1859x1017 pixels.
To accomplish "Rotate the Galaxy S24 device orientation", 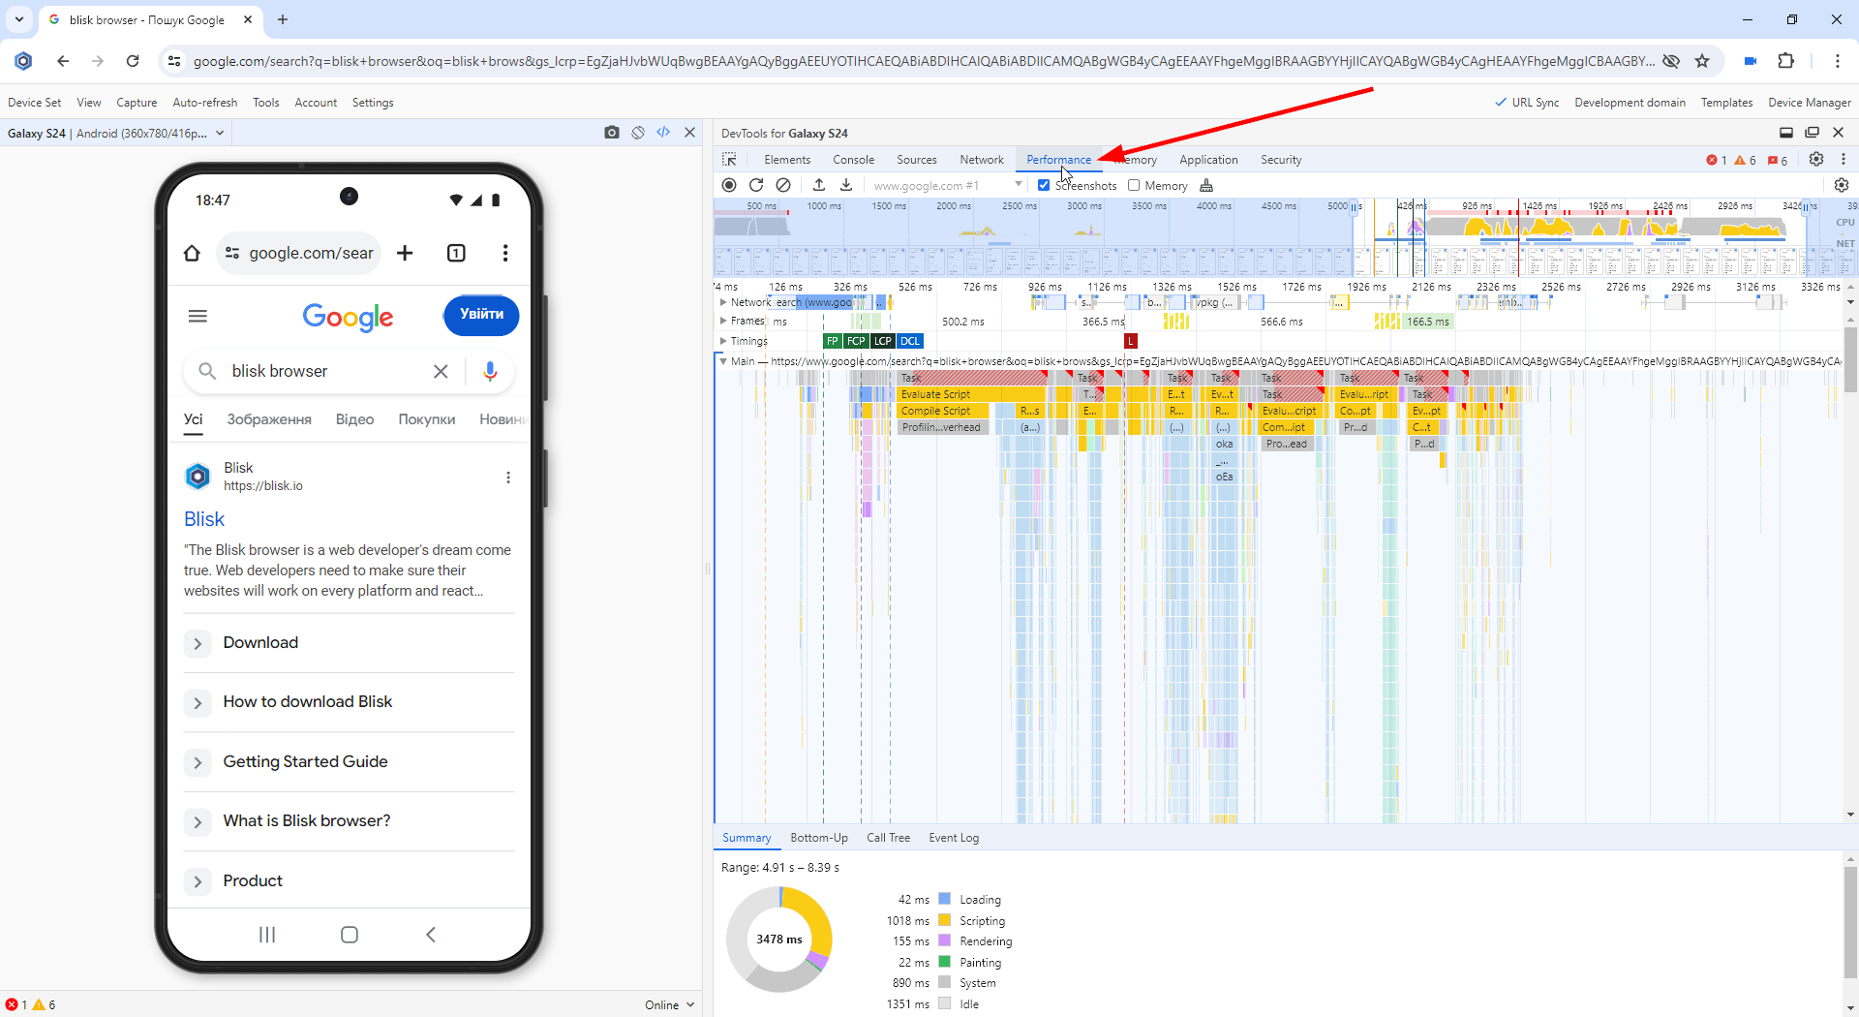I will coord(637,133).
